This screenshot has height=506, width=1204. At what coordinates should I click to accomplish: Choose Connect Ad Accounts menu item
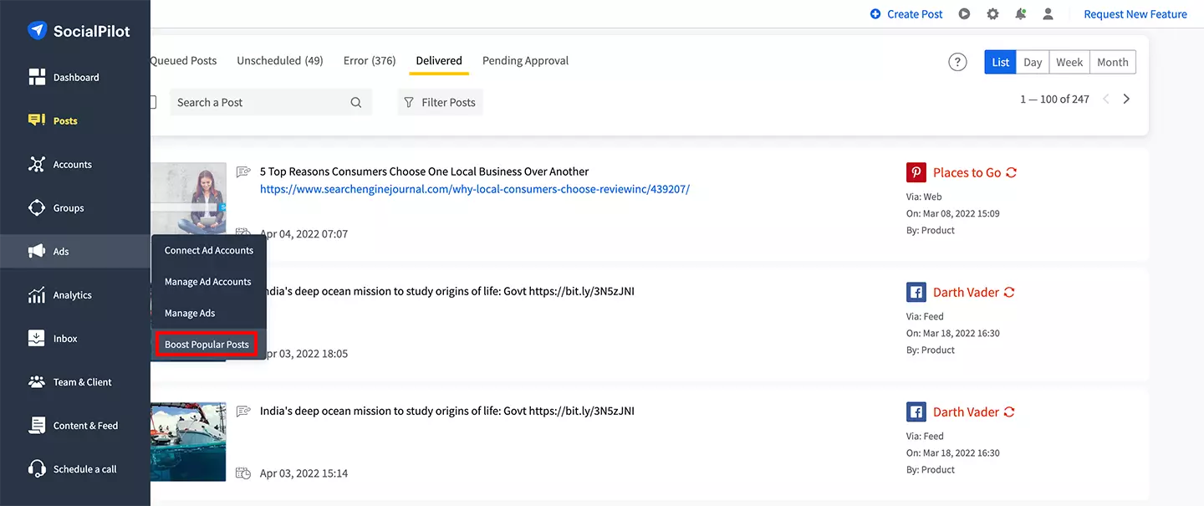tap(209, 250)
